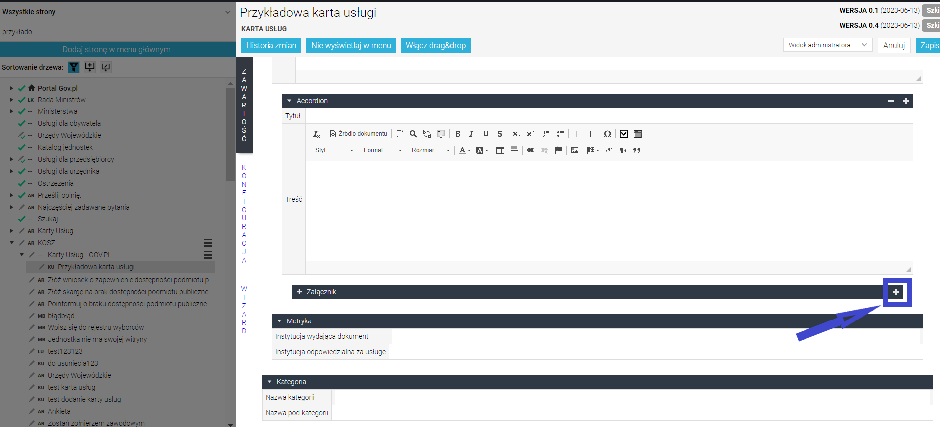Open the text color picker
The width and height of the screenshot is (940, 427).
click(x=464, y=150)
